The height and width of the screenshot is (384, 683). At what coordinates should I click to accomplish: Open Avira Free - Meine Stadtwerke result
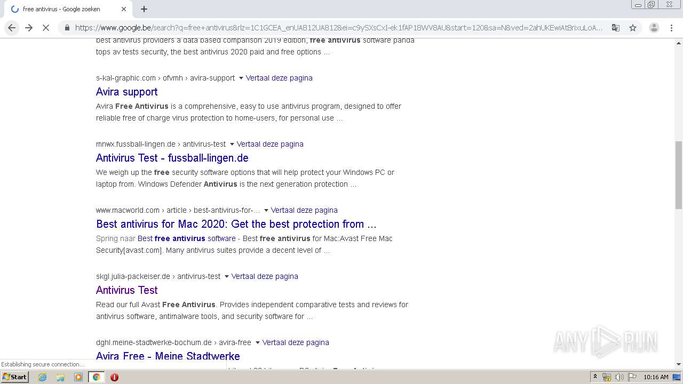(x=168, y=356)
